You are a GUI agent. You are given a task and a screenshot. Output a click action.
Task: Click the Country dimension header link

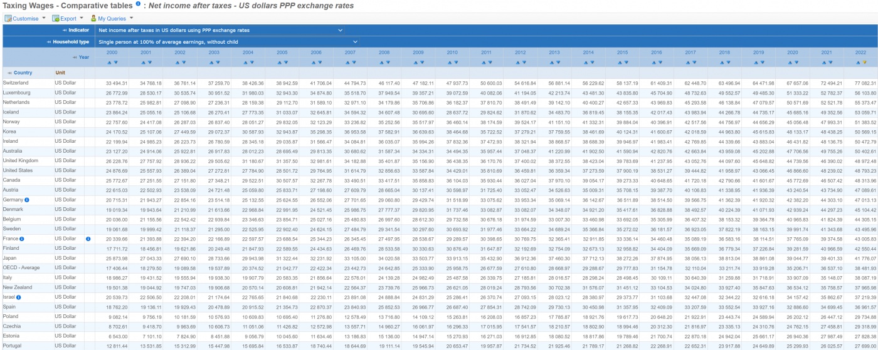(x=23, y=73)
